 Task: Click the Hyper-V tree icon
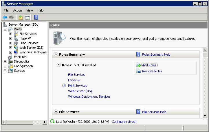16,38
